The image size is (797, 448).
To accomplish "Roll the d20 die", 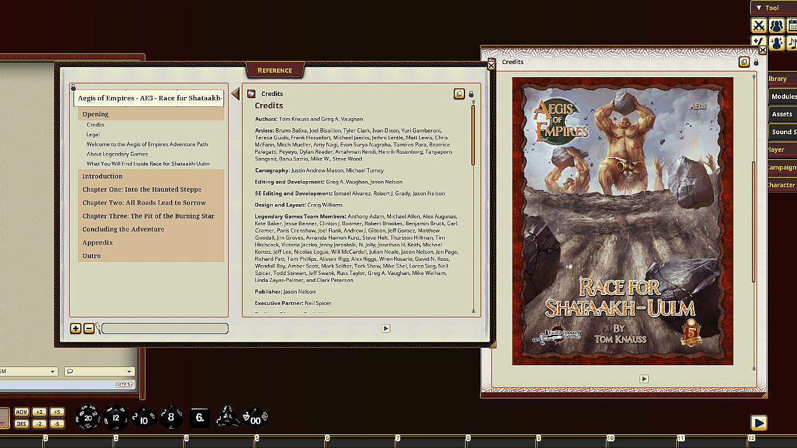I will coord(87,418).
